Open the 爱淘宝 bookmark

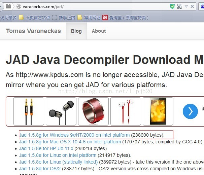pyautogui.click(x=125, y=17)
